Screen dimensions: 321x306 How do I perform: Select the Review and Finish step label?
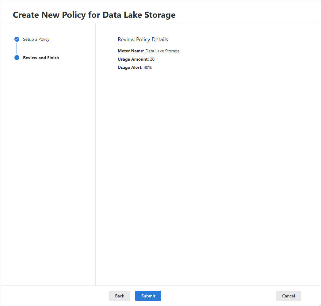[41, 58]
